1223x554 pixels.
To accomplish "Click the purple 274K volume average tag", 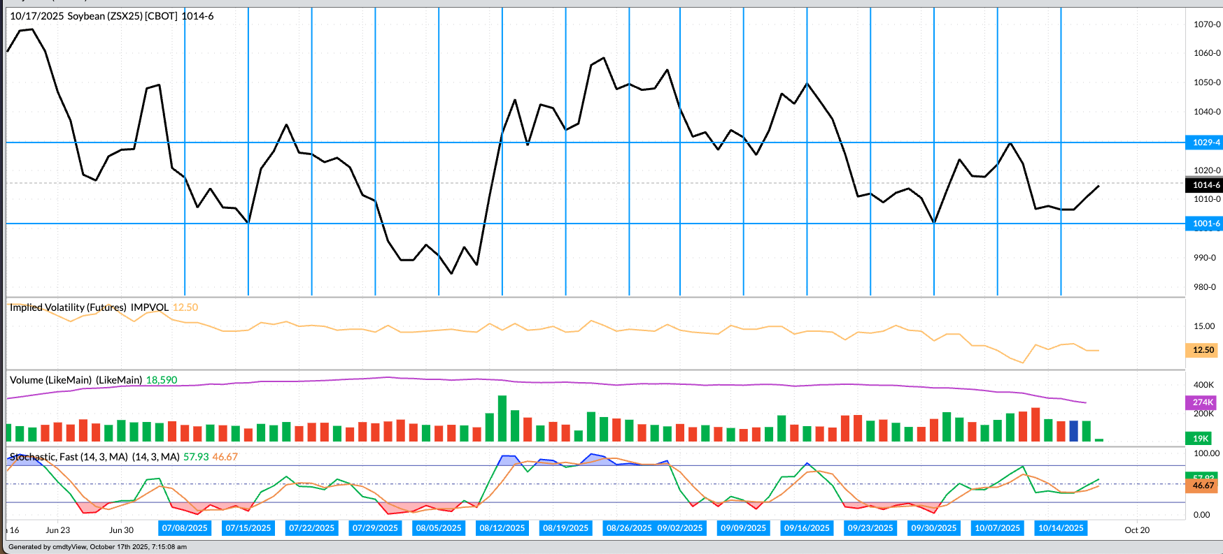I will pyautogui.click(x=1202, y=402).
